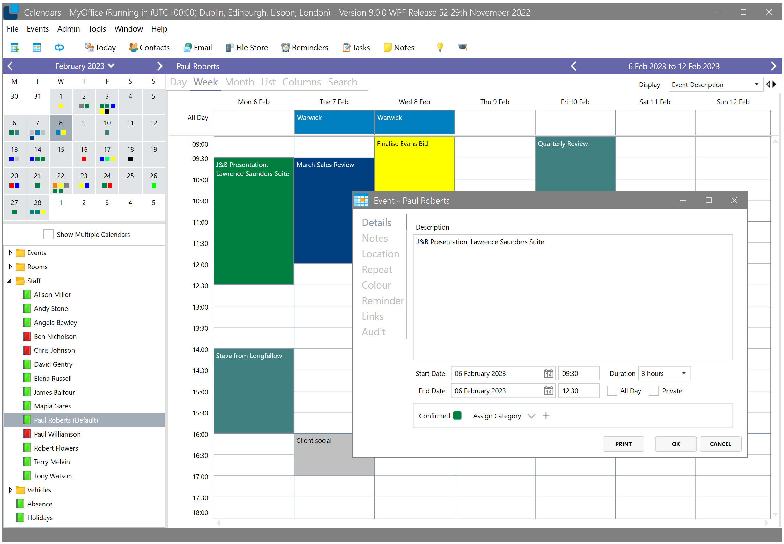Expand the Rooms folder in tree
The width and height of the screenshot is (784, 544).
point(10,267)
